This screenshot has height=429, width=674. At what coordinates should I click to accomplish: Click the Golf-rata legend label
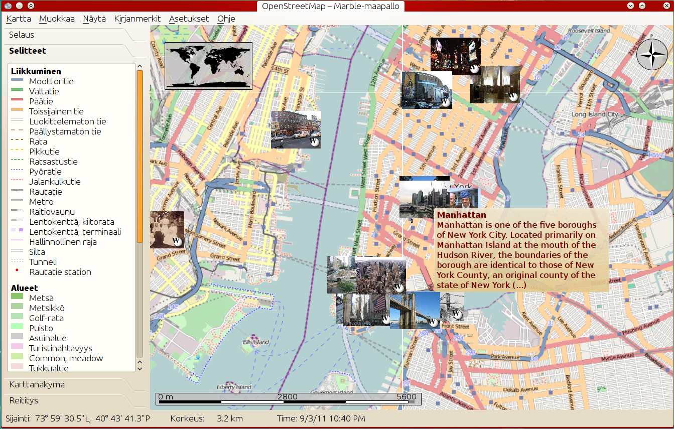coord(46,318)
